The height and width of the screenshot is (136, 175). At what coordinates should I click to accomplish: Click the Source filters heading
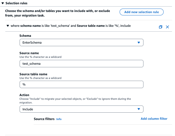coord(44,119)
